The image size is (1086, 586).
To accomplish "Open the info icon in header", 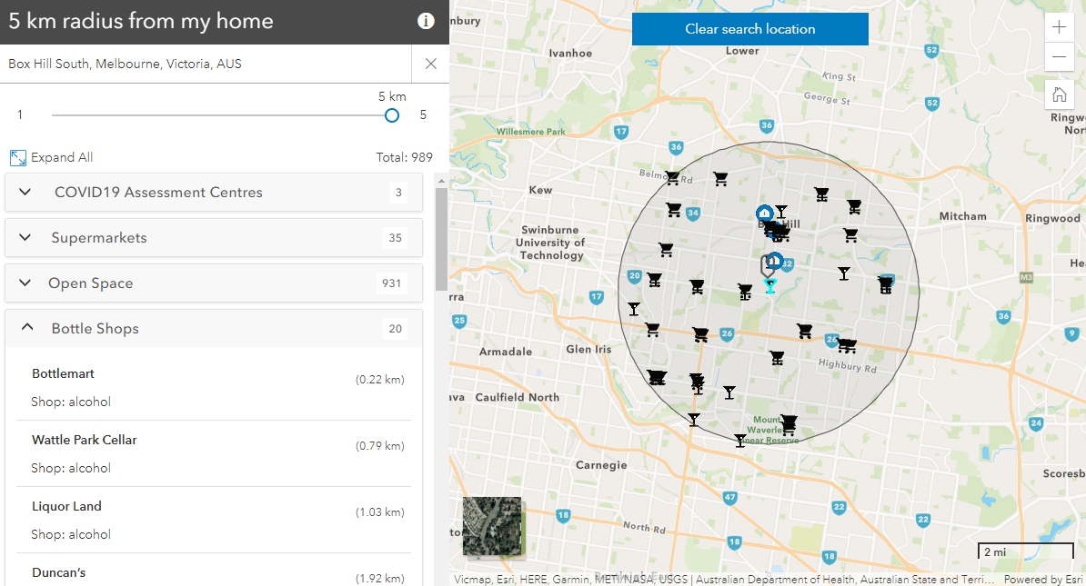I will point(426,22).
